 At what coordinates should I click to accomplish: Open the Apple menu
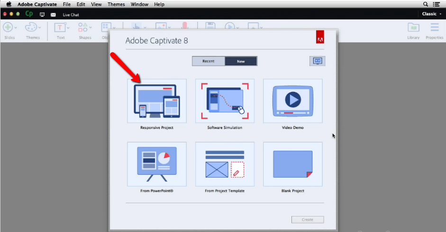click(9, 4)
